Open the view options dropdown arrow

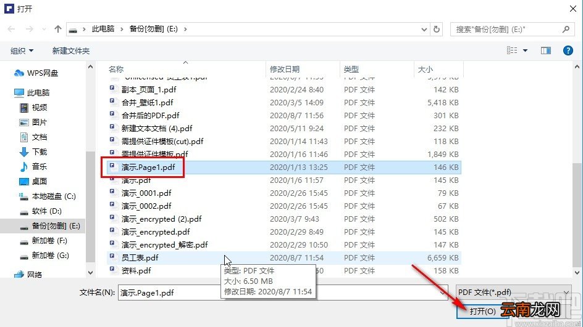coord(525,50)
